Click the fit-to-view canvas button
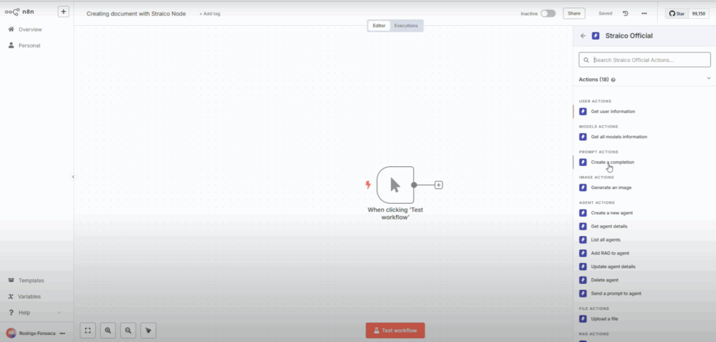Screen dimensions: 716x342 pos(87,331)
